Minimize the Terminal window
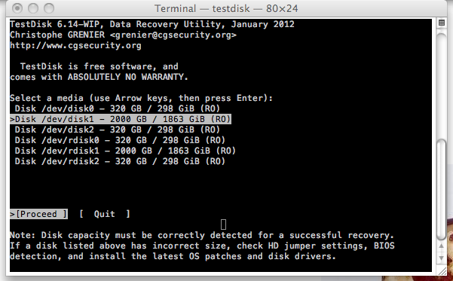Viewport: 453px width, 281px height. point(33,8)
